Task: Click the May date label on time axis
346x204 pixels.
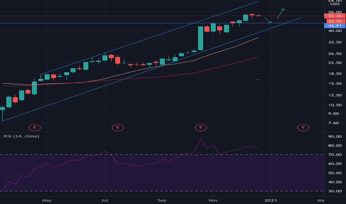Action: pos(47,200)
